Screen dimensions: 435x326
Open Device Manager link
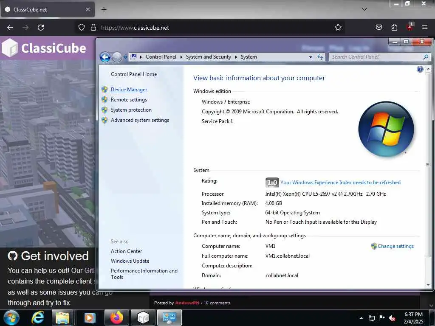(129, 90)
